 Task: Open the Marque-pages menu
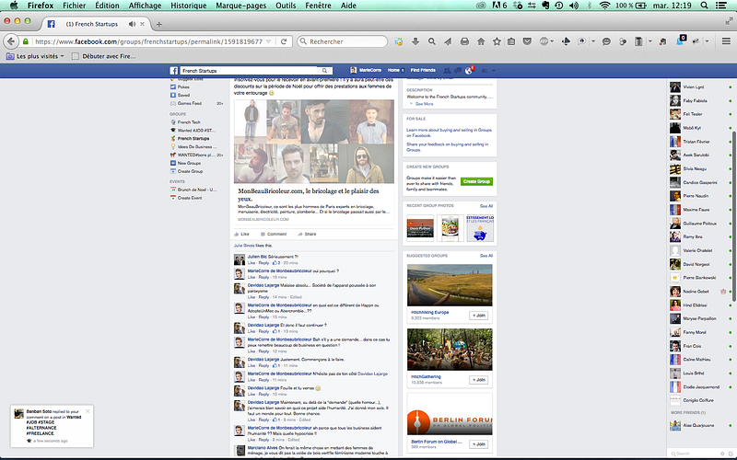click(240, 6)
